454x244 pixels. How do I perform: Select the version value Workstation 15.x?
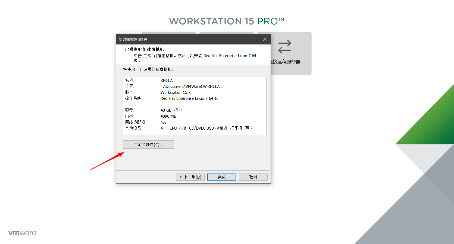[x=176, y=92]
